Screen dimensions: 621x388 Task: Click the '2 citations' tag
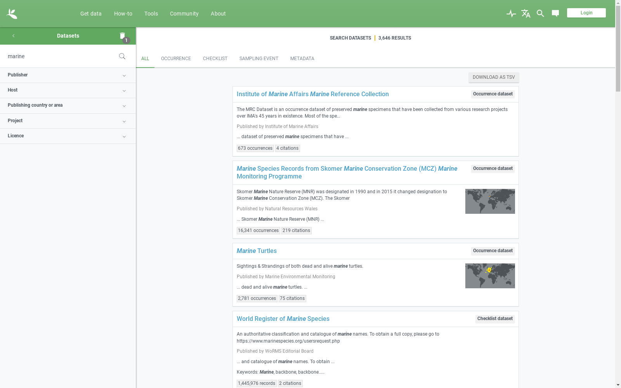(290, 383)
